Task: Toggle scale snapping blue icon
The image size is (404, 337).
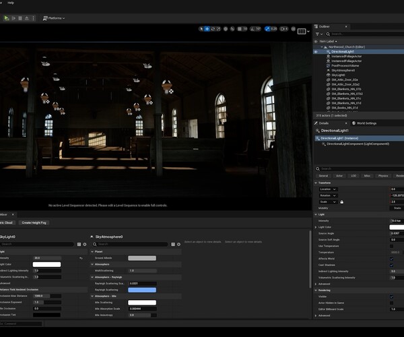Action: click(x=267, y=29)
